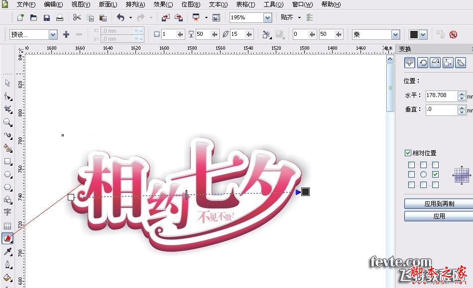Open the zoom level dropdown showing 195%
This screenshot has width=473, height=288.
click(267, 17)
